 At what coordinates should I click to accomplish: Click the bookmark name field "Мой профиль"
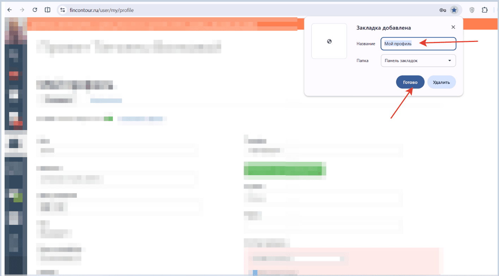point(418,44)
